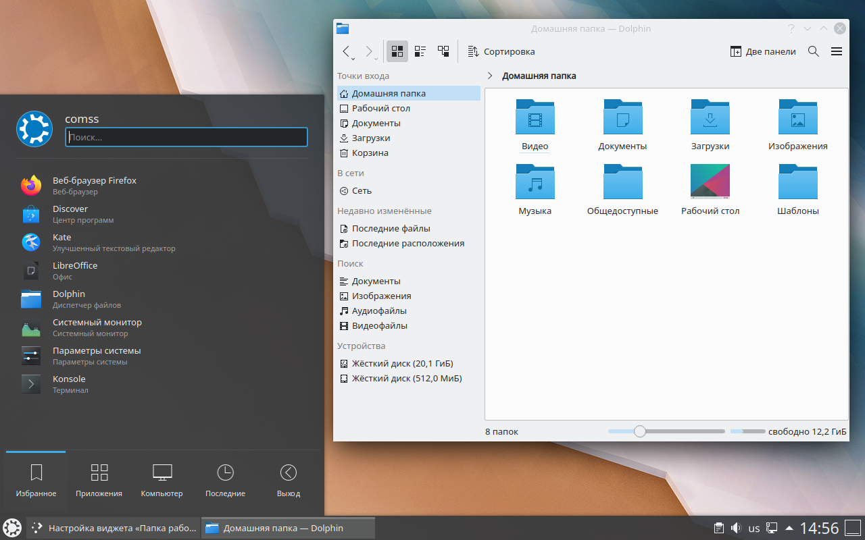Launch Firefox web browser from favorites
This screenshot has height=540, width=865.
[95, 186]
